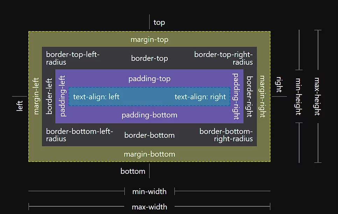Click the min-width dimension label

pyautogui.click(x=149, y=192)
